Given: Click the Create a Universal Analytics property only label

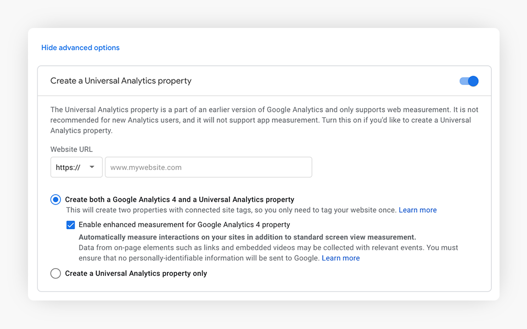Looking at the screenshot, I should 136,273.
